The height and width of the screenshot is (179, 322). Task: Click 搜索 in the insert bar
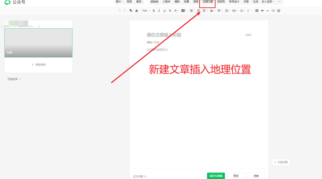point(196,2)
